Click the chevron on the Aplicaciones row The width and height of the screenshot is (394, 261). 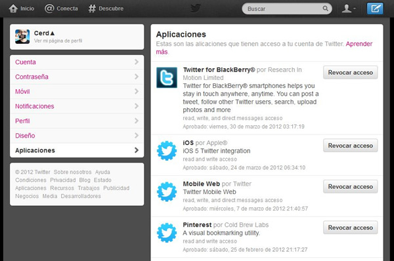pyautogui.click(x=137, y=150)
